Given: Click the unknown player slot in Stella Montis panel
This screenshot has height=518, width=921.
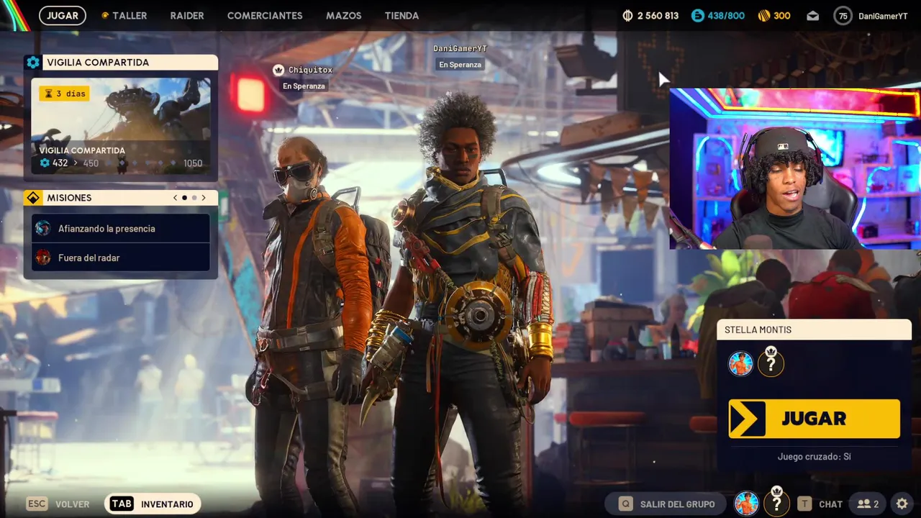Looking at the screenshot, I should [x=771, y=363].
